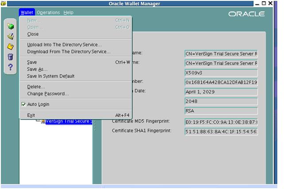Click the blue question mark Help icon
Screen dimensions: 303x189
11,67
